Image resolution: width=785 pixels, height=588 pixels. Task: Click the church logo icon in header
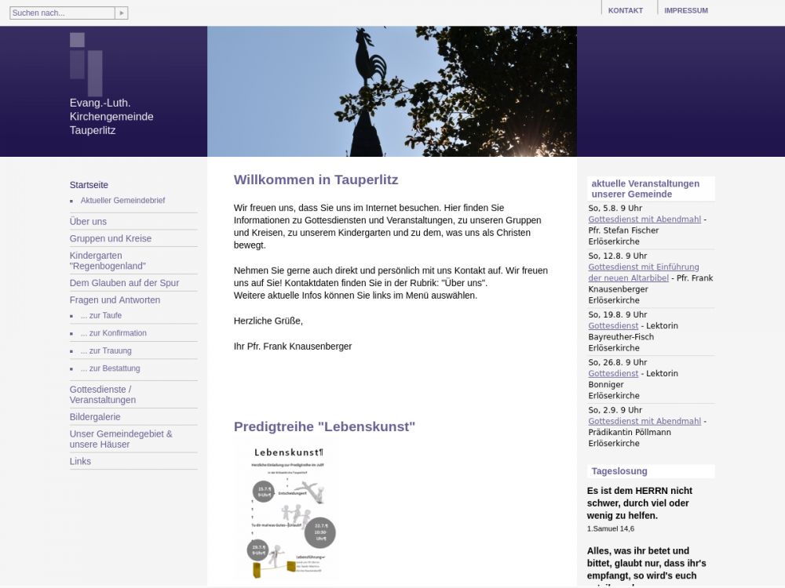(86, 63)
